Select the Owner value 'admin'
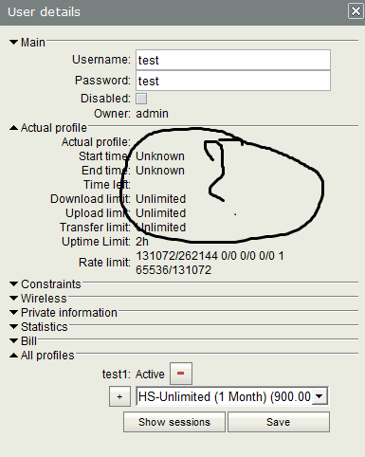 (x=152, y=114)
